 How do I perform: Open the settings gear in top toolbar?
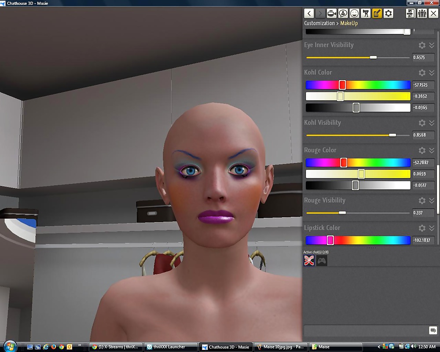[x=388, y=13]
